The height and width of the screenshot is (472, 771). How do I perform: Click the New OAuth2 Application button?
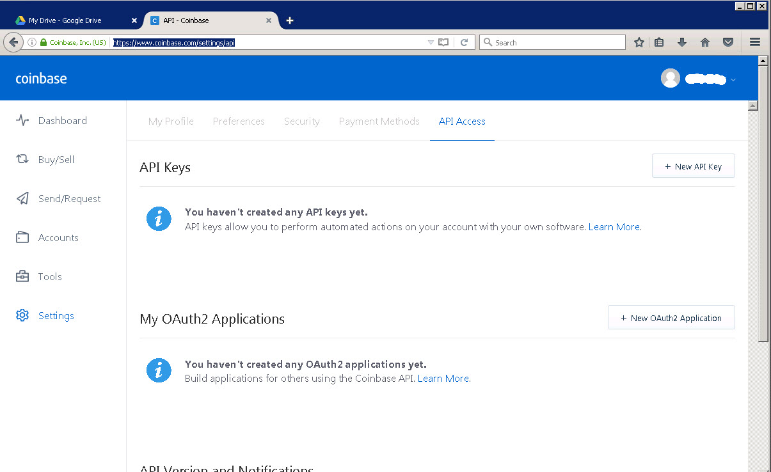point(671,318)
